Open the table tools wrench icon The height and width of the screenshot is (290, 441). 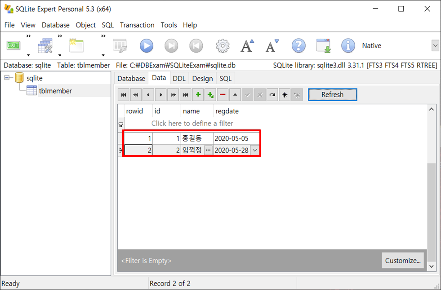45,45
